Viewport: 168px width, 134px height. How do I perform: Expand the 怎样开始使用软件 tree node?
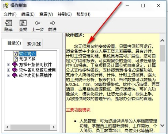point(8,65)
